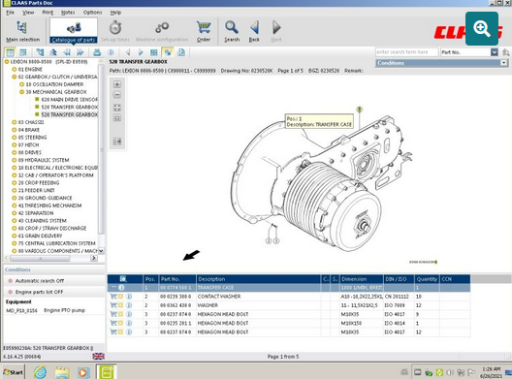Expand the Conditions dropdown on right
Viewport: 512px width, 379px height.
pos(504,63)
